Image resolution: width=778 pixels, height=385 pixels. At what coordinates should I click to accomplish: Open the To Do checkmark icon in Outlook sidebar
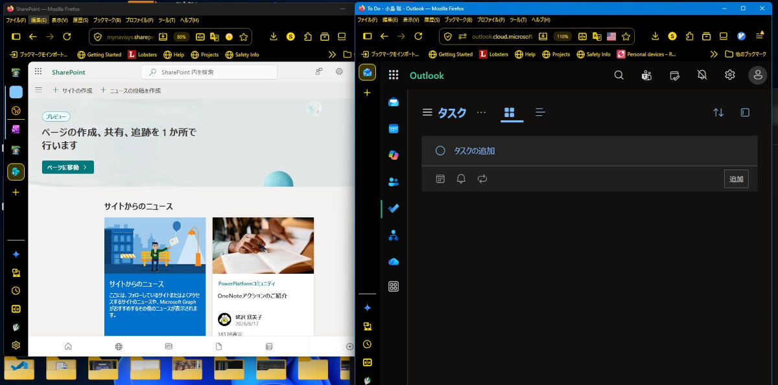click(394, 208)
